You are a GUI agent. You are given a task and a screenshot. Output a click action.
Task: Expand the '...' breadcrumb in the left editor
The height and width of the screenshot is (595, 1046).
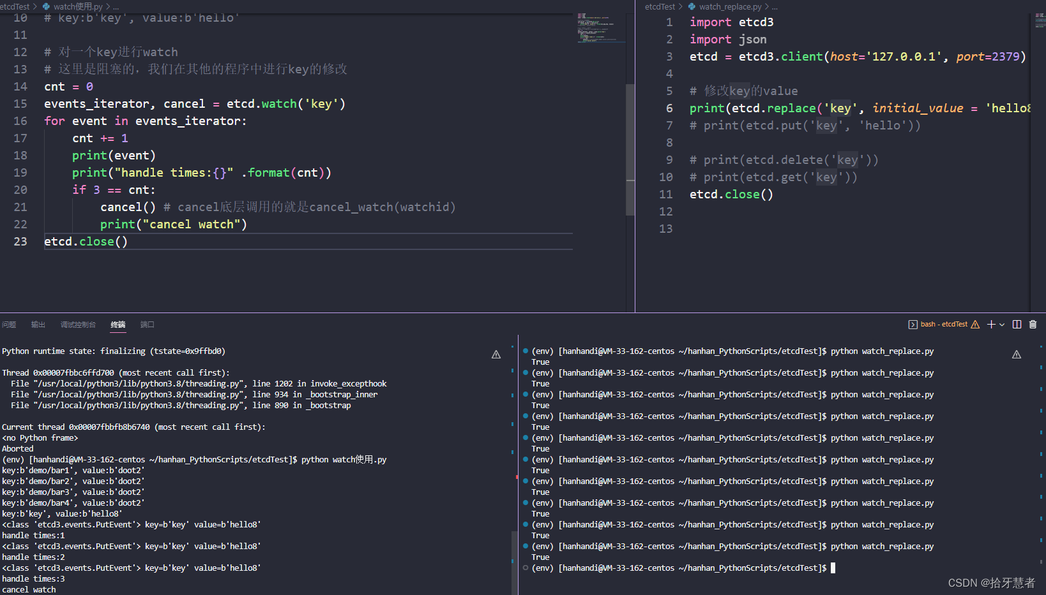pyautogui.click(x=116, y=6)
